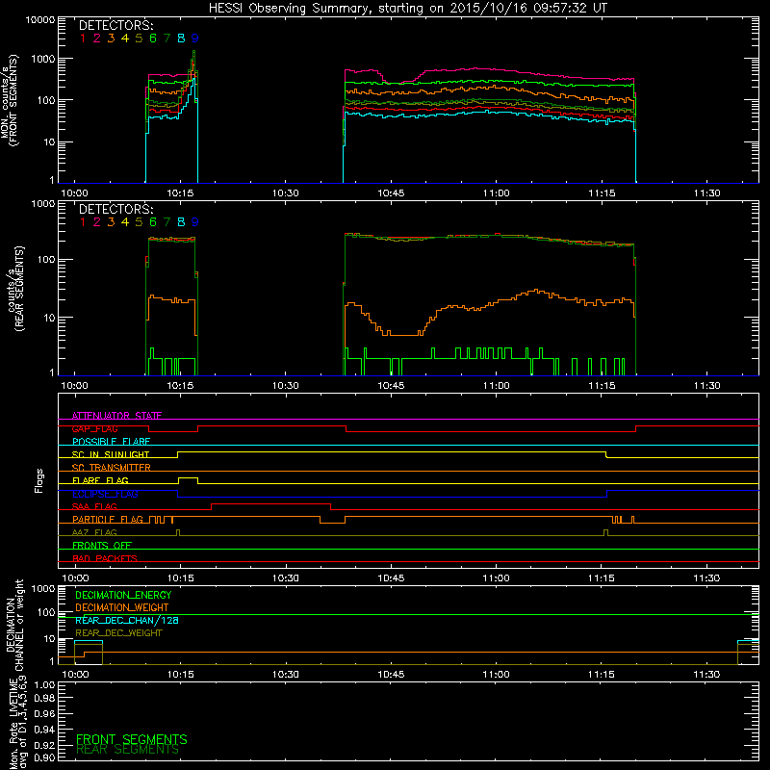
Task: Click the FRONT SEGMENTS livetime legend text
Action: (132, 739)
